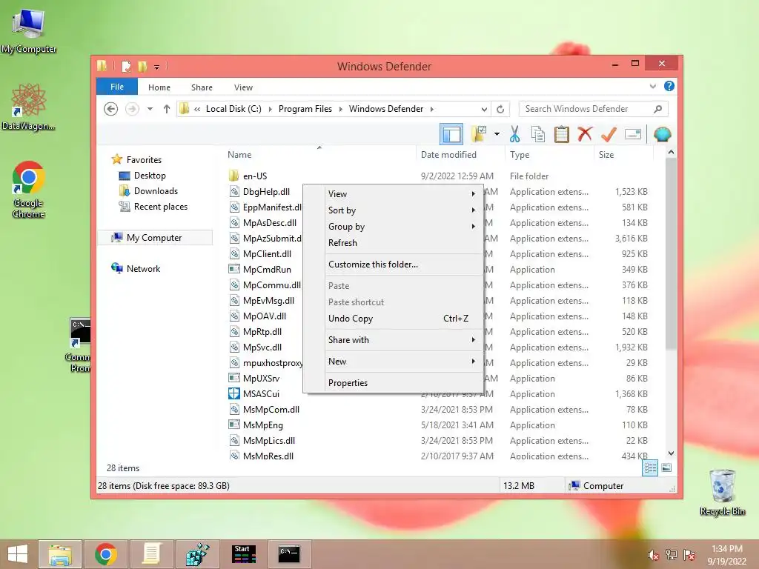The width and height of the screenshot is (759, 569).
Task: Click the Rename icon in toolbar
Action: (633, 134)
